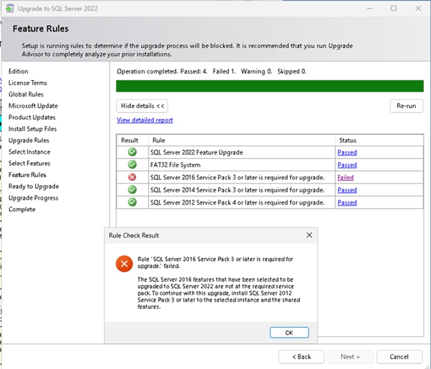Image resolution: width=431 pixels, height=369 pixels.
Task: Re-run the feature rules check
Action: click(x=406, y=106)
